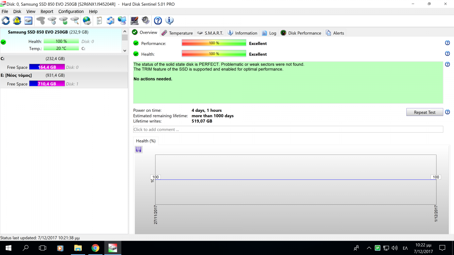Image resolution: width=454 pixels, height=255 pixels.
Task: Open the computer with brush toolbar icon
Action: (x=134, y=20)
